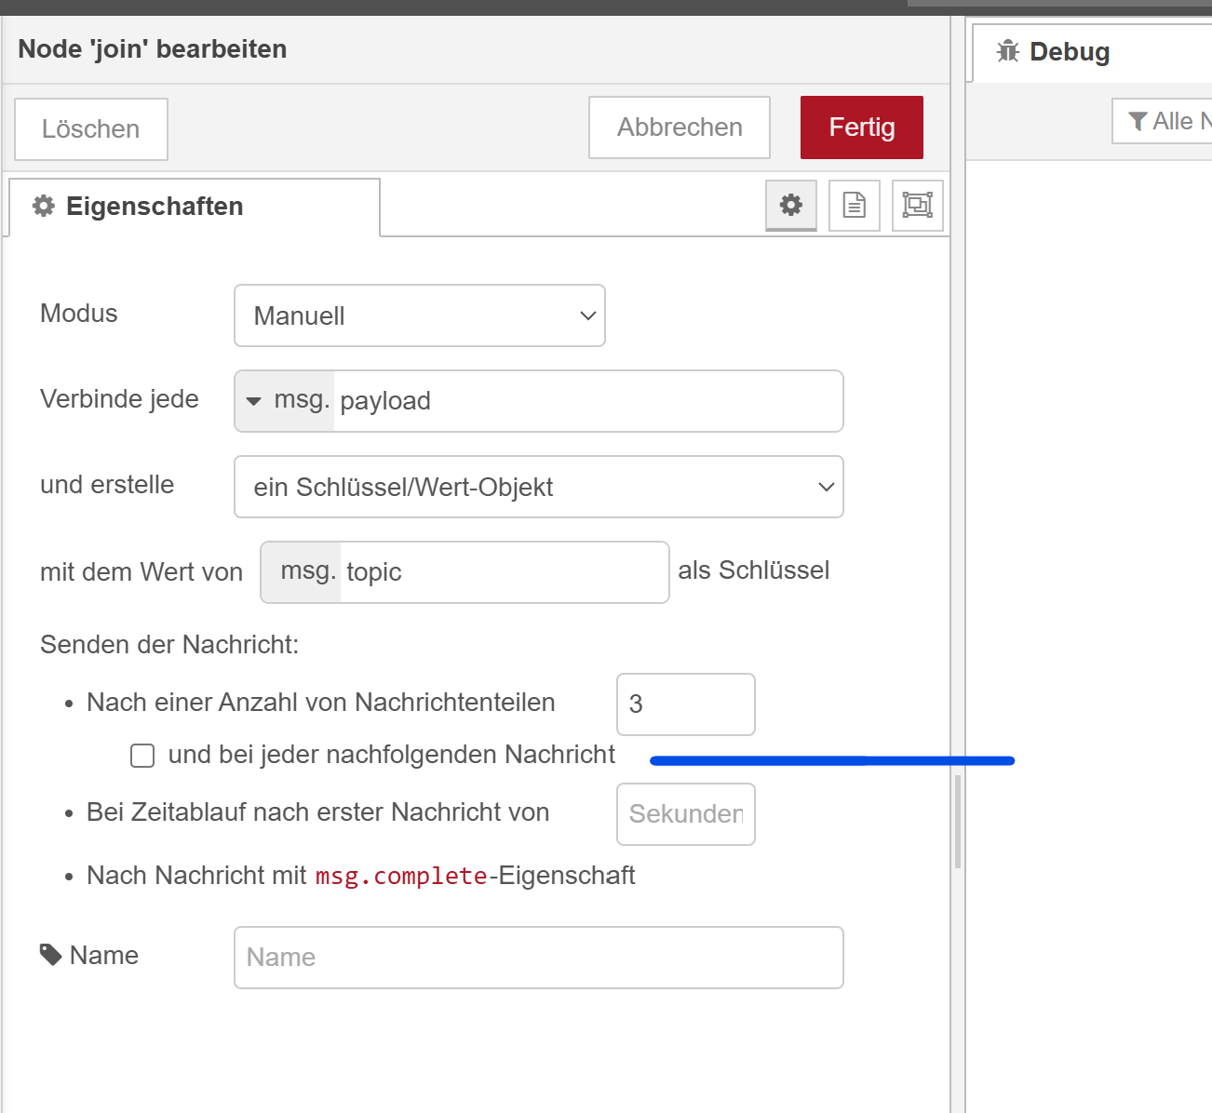Click the message parts count field

click(686, 704)
